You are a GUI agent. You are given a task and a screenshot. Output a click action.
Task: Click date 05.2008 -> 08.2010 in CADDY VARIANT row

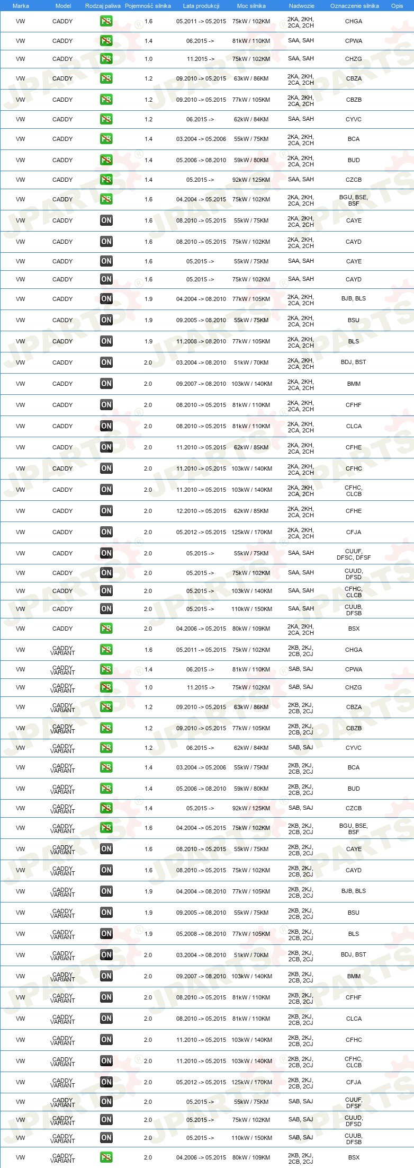click(x=201, y=934)
